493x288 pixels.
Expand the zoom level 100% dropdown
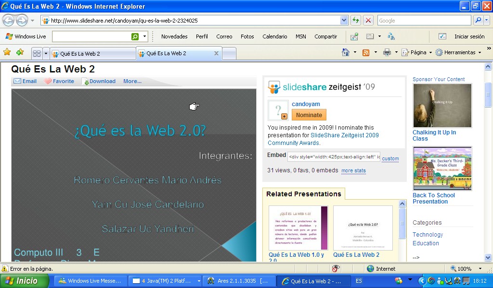click(x=480, y=269)
